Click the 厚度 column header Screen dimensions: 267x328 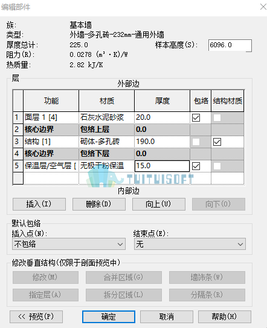pos(162,101)
